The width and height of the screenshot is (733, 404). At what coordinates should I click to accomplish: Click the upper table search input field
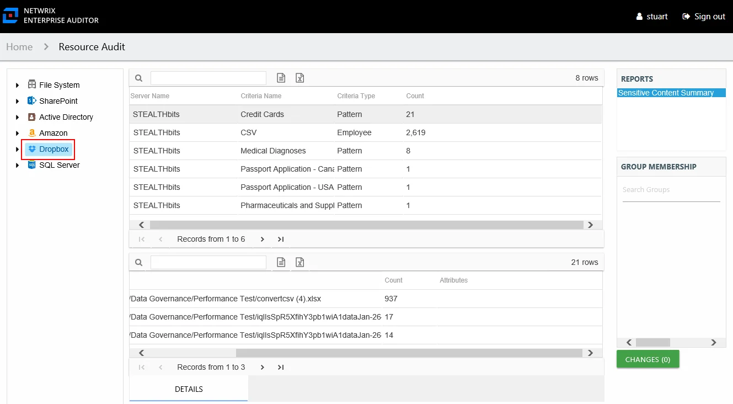208,78
